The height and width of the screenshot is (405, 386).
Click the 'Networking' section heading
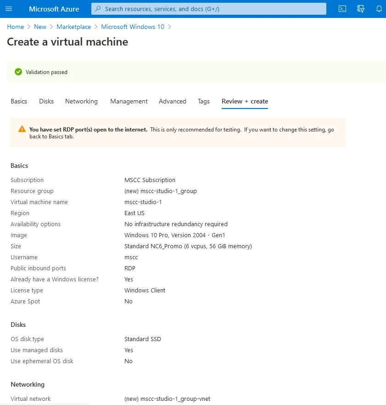28,385
